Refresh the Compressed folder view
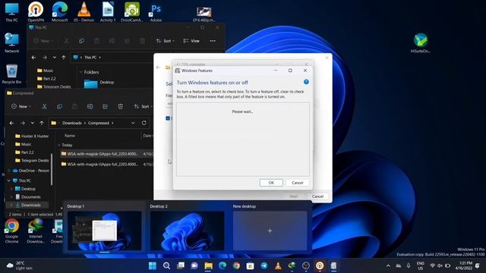 click(144, 123)
